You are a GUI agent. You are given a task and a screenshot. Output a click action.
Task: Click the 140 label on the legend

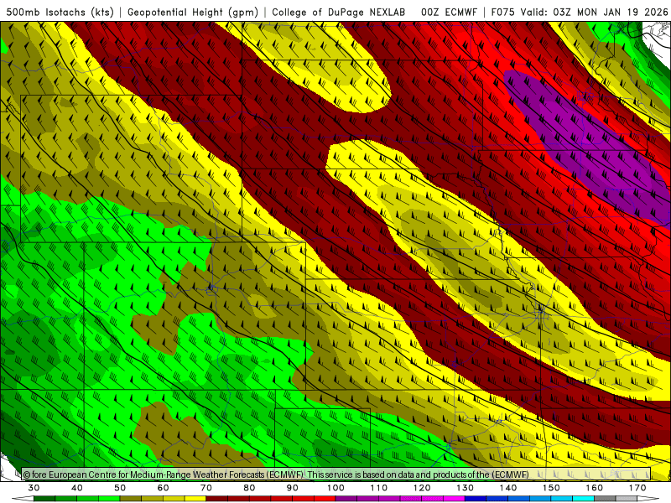click(508, 488)
